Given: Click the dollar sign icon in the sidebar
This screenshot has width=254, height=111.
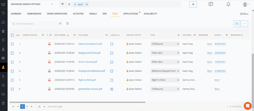Looking at the screenshot, I should click(3, 76).
